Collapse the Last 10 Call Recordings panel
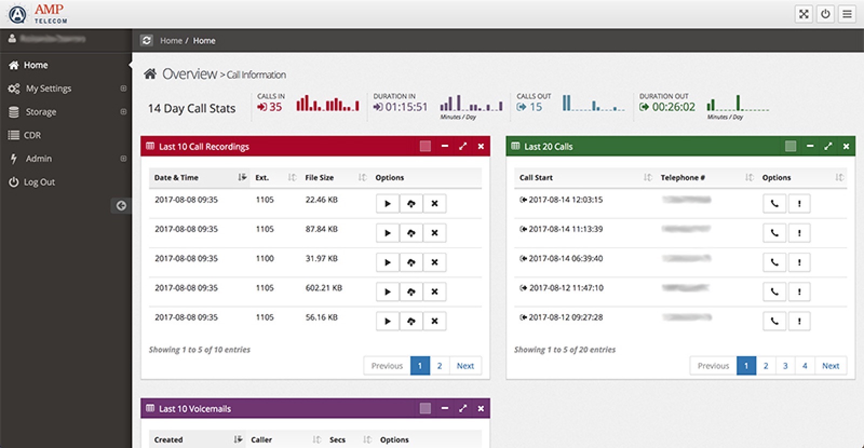 pos(444,146)
